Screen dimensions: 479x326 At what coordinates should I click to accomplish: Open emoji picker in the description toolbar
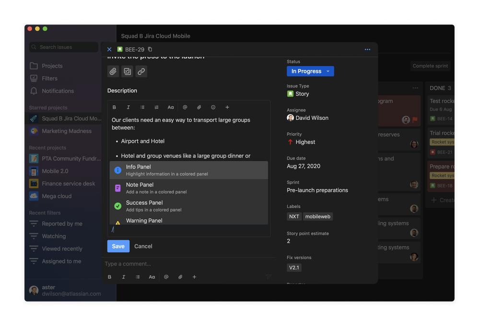pyautogui.click(x=213, y=108)
